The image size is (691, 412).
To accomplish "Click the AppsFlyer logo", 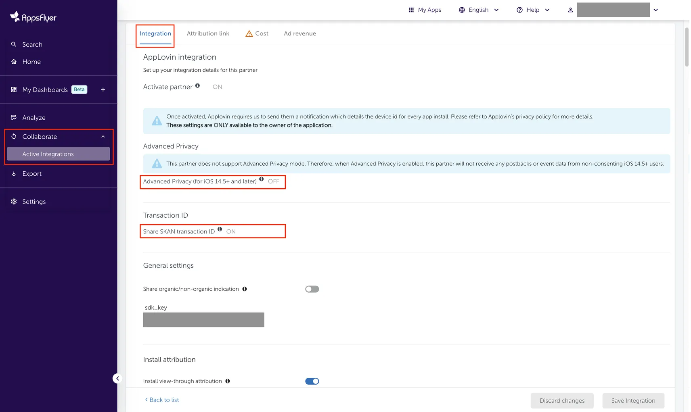I will click(x=33, y=17).
